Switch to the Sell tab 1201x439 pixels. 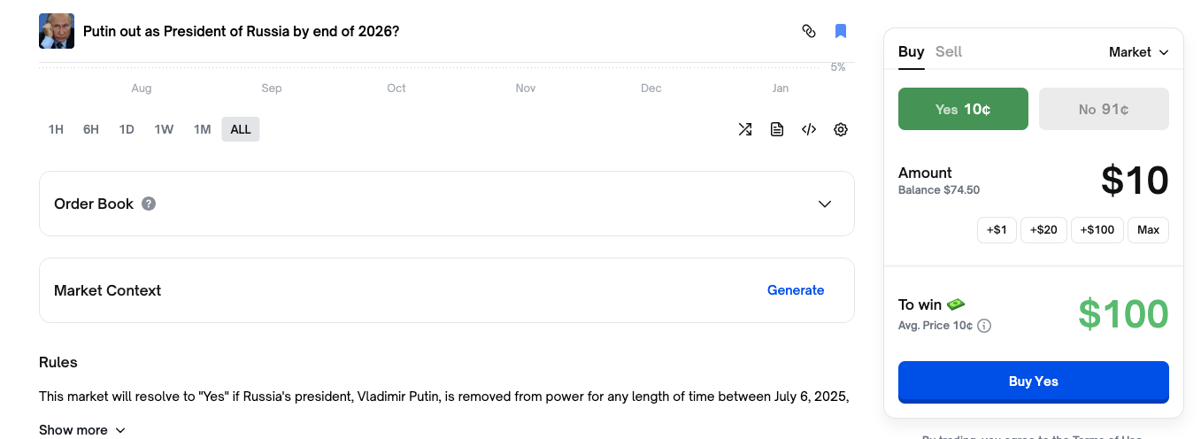(949, 51)
